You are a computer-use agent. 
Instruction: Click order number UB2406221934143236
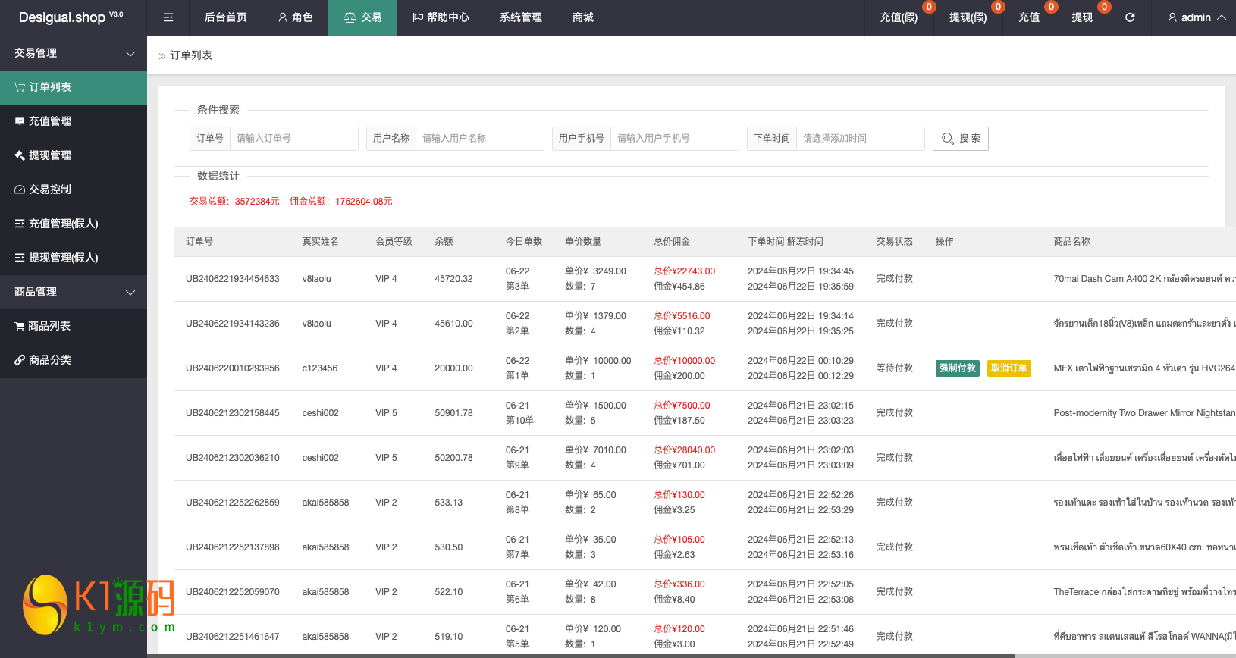tap(233, 324)
